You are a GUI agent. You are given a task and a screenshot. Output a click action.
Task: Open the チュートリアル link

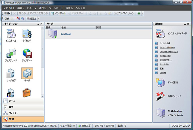[164, 64]
